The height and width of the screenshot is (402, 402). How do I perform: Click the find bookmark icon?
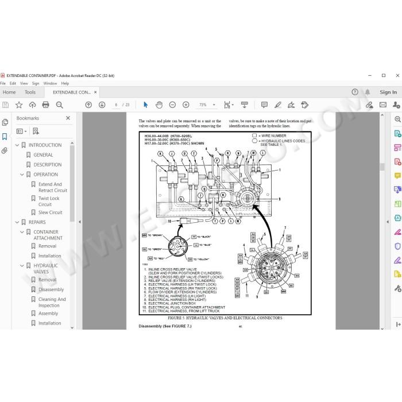[36, 132]
